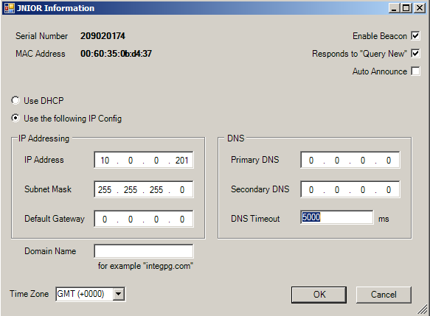This screenshot has width=430, height=316.
Task: Uncheck the Enable Beacon checkbox
Action: [415, 36]
